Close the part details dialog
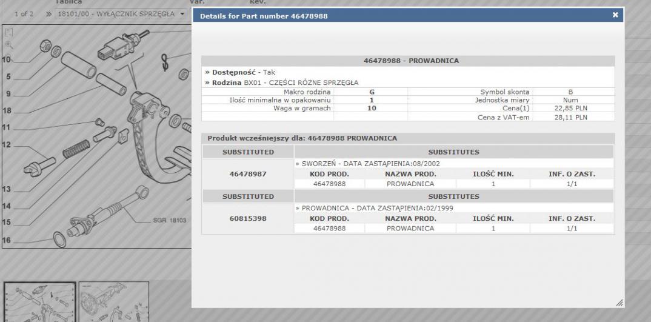The image size is (651, 322). (x=615, y=15)
